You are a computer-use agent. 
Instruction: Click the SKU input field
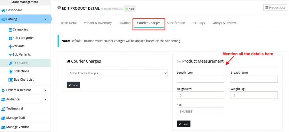point(200,111)
